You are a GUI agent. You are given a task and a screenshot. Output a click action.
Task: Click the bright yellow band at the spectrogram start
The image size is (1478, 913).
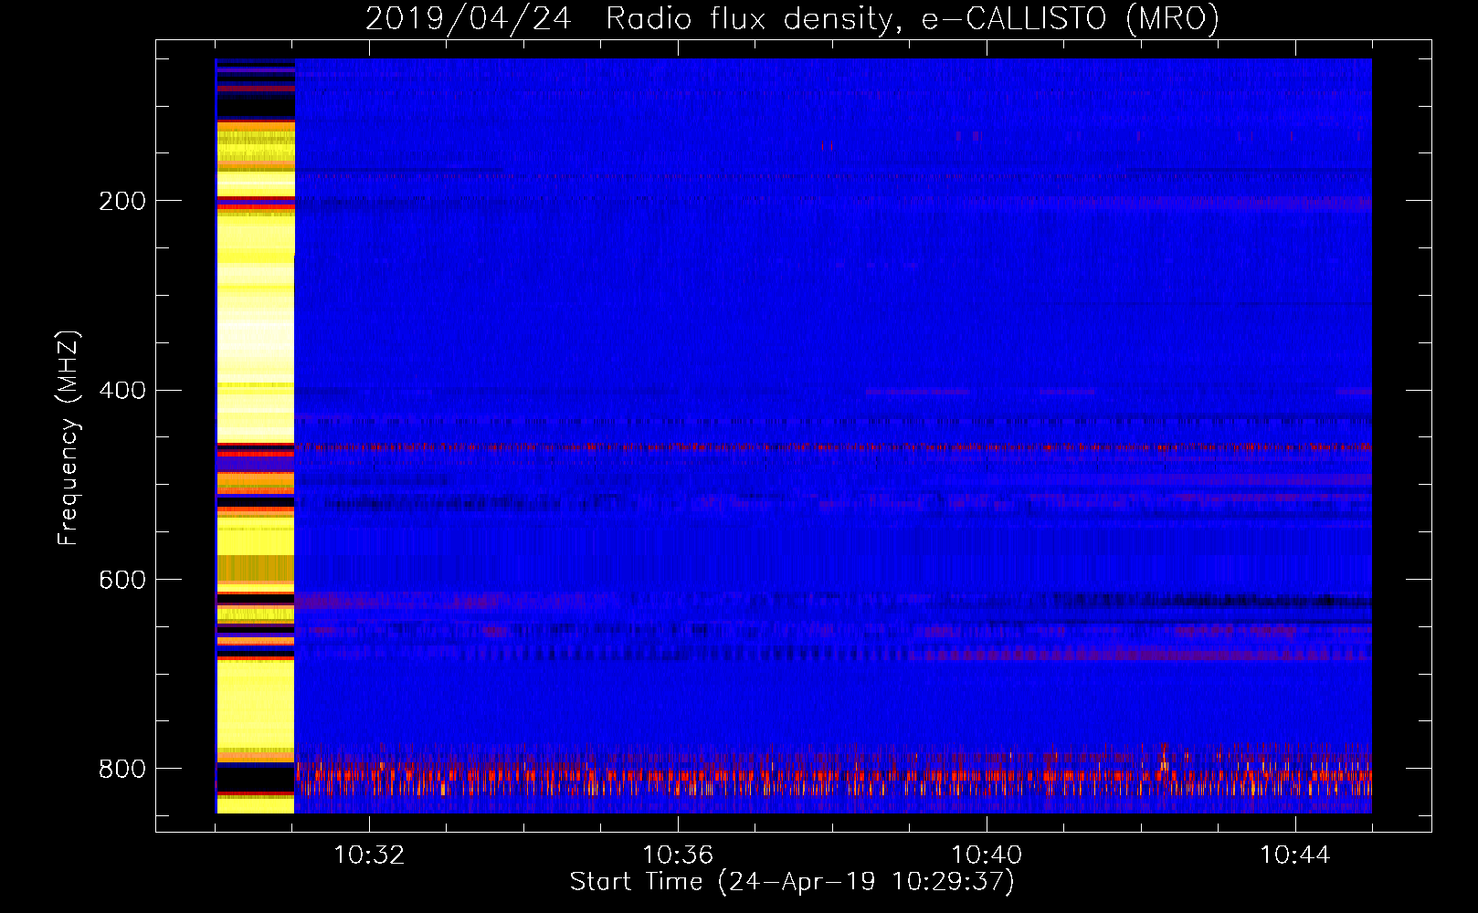click(x=255, y=436)
